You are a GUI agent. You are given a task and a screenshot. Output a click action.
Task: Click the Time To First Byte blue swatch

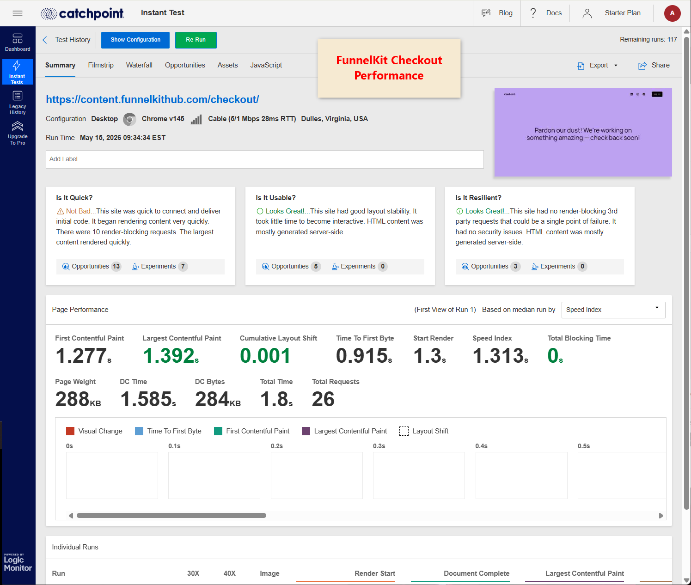coord(139,431)
